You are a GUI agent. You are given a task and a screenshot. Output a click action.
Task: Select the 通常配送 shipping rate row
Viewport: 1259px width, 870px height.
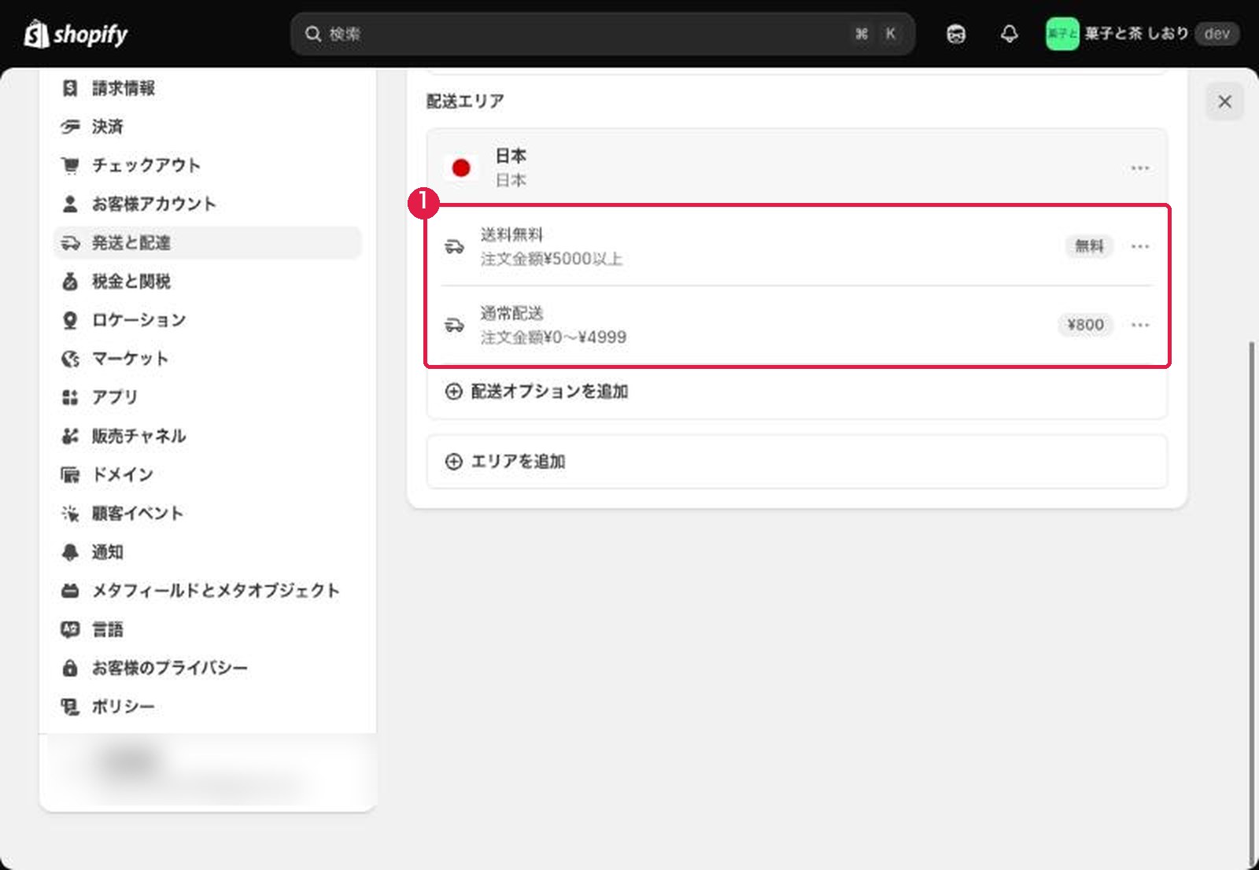click(796, 325)
